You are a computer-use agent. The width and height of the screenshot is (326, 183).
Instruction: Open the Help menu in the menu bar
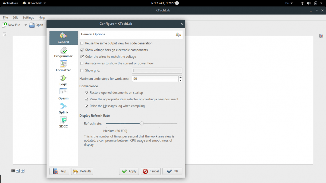click(42, 17)
